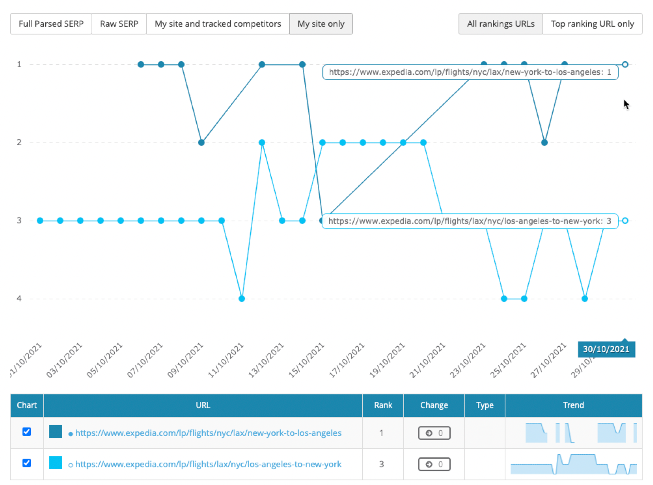Image resolution: width=653 pixels, height=485 pixels.
Task: Uncheck chart checkbox for new-york-to-los-angeles URL
Action: tap(27, 432)
